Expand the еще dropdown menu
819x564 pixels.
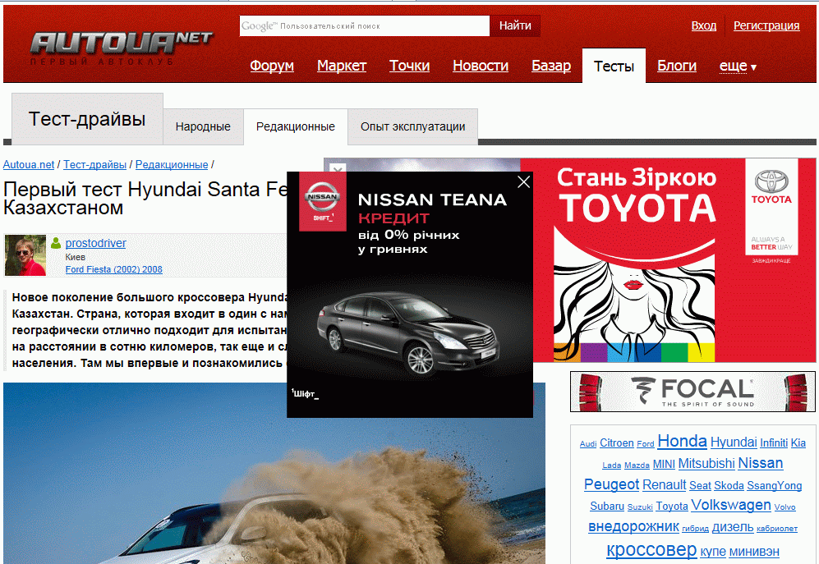(738, 66)
